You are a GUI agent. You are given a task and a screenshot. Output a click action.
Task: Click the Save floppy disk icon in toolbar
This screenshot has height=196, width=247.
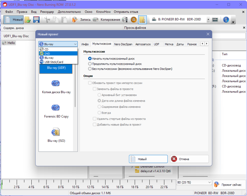[x=36, y=20]
